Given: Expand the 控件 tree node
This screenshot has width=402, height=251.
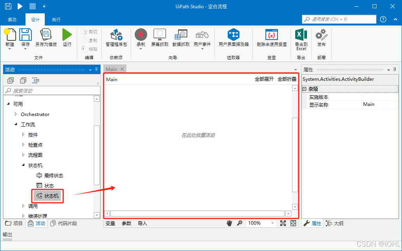Looking at the screenshot, I should [23, 135].
